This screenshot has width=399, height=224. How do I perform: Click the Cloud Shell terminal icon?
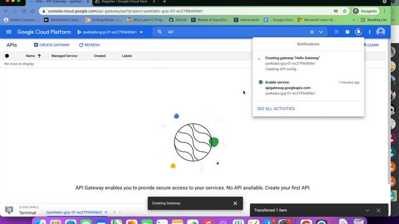point(9,210)
